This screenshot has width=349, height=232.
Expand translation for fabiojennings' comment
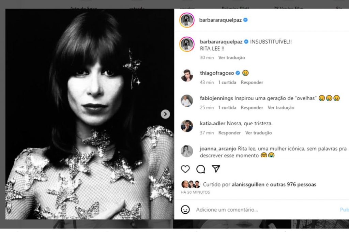pyautogui.click(x=280, y=107)
